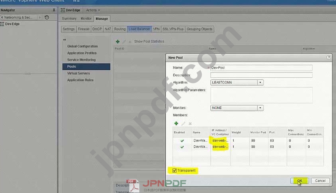Open the Dev-Edge Actions menu
This screenshot has height=193, width=336.
[x=93, y=10]
